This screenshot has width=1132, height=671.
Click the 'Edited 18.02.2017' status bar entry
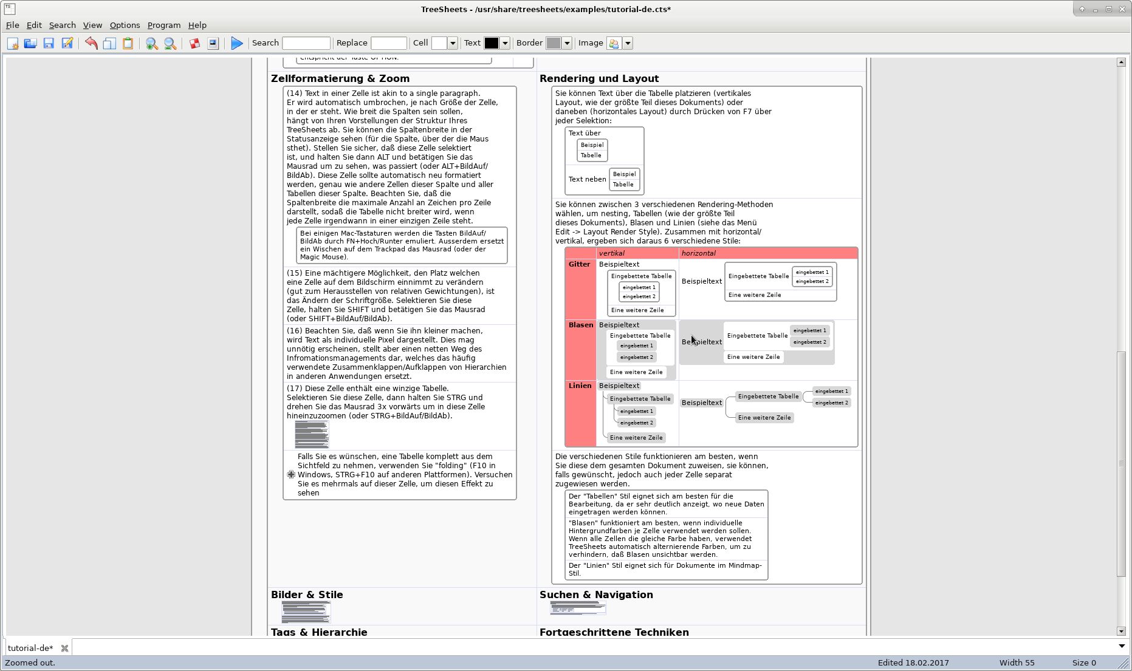(x=913, y=662)
